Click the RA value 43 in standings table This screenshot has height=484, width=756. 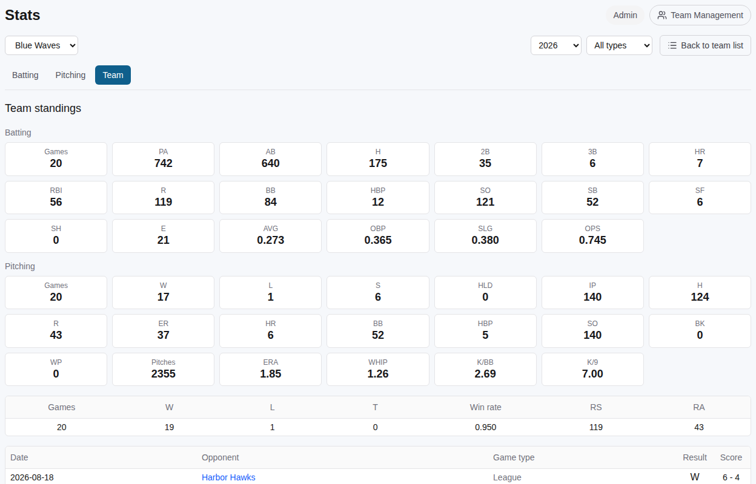click(x=699, y=427)
